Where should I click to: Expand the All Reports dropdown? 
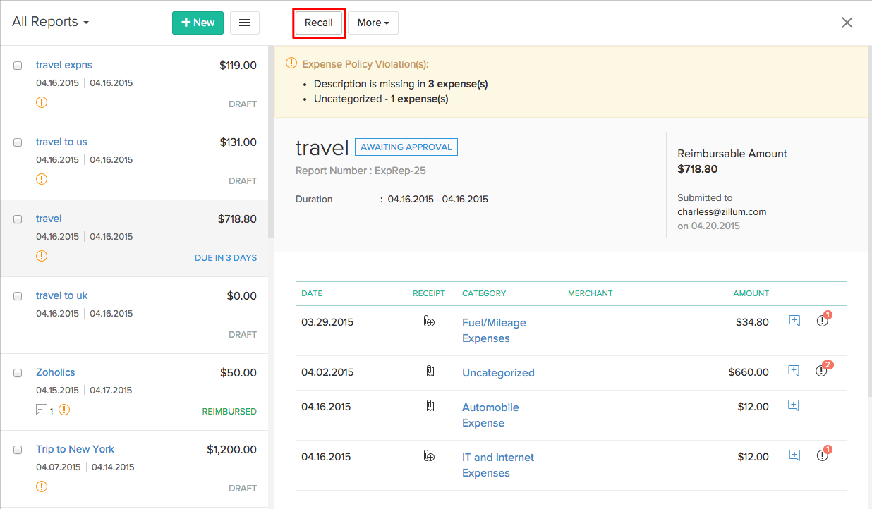(x=50, y=22)
